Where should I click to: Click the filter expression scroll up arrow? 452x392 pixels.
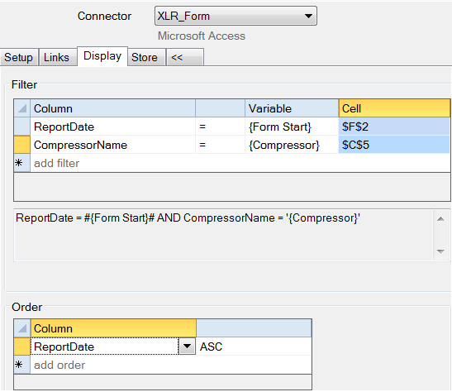point(440,219)
